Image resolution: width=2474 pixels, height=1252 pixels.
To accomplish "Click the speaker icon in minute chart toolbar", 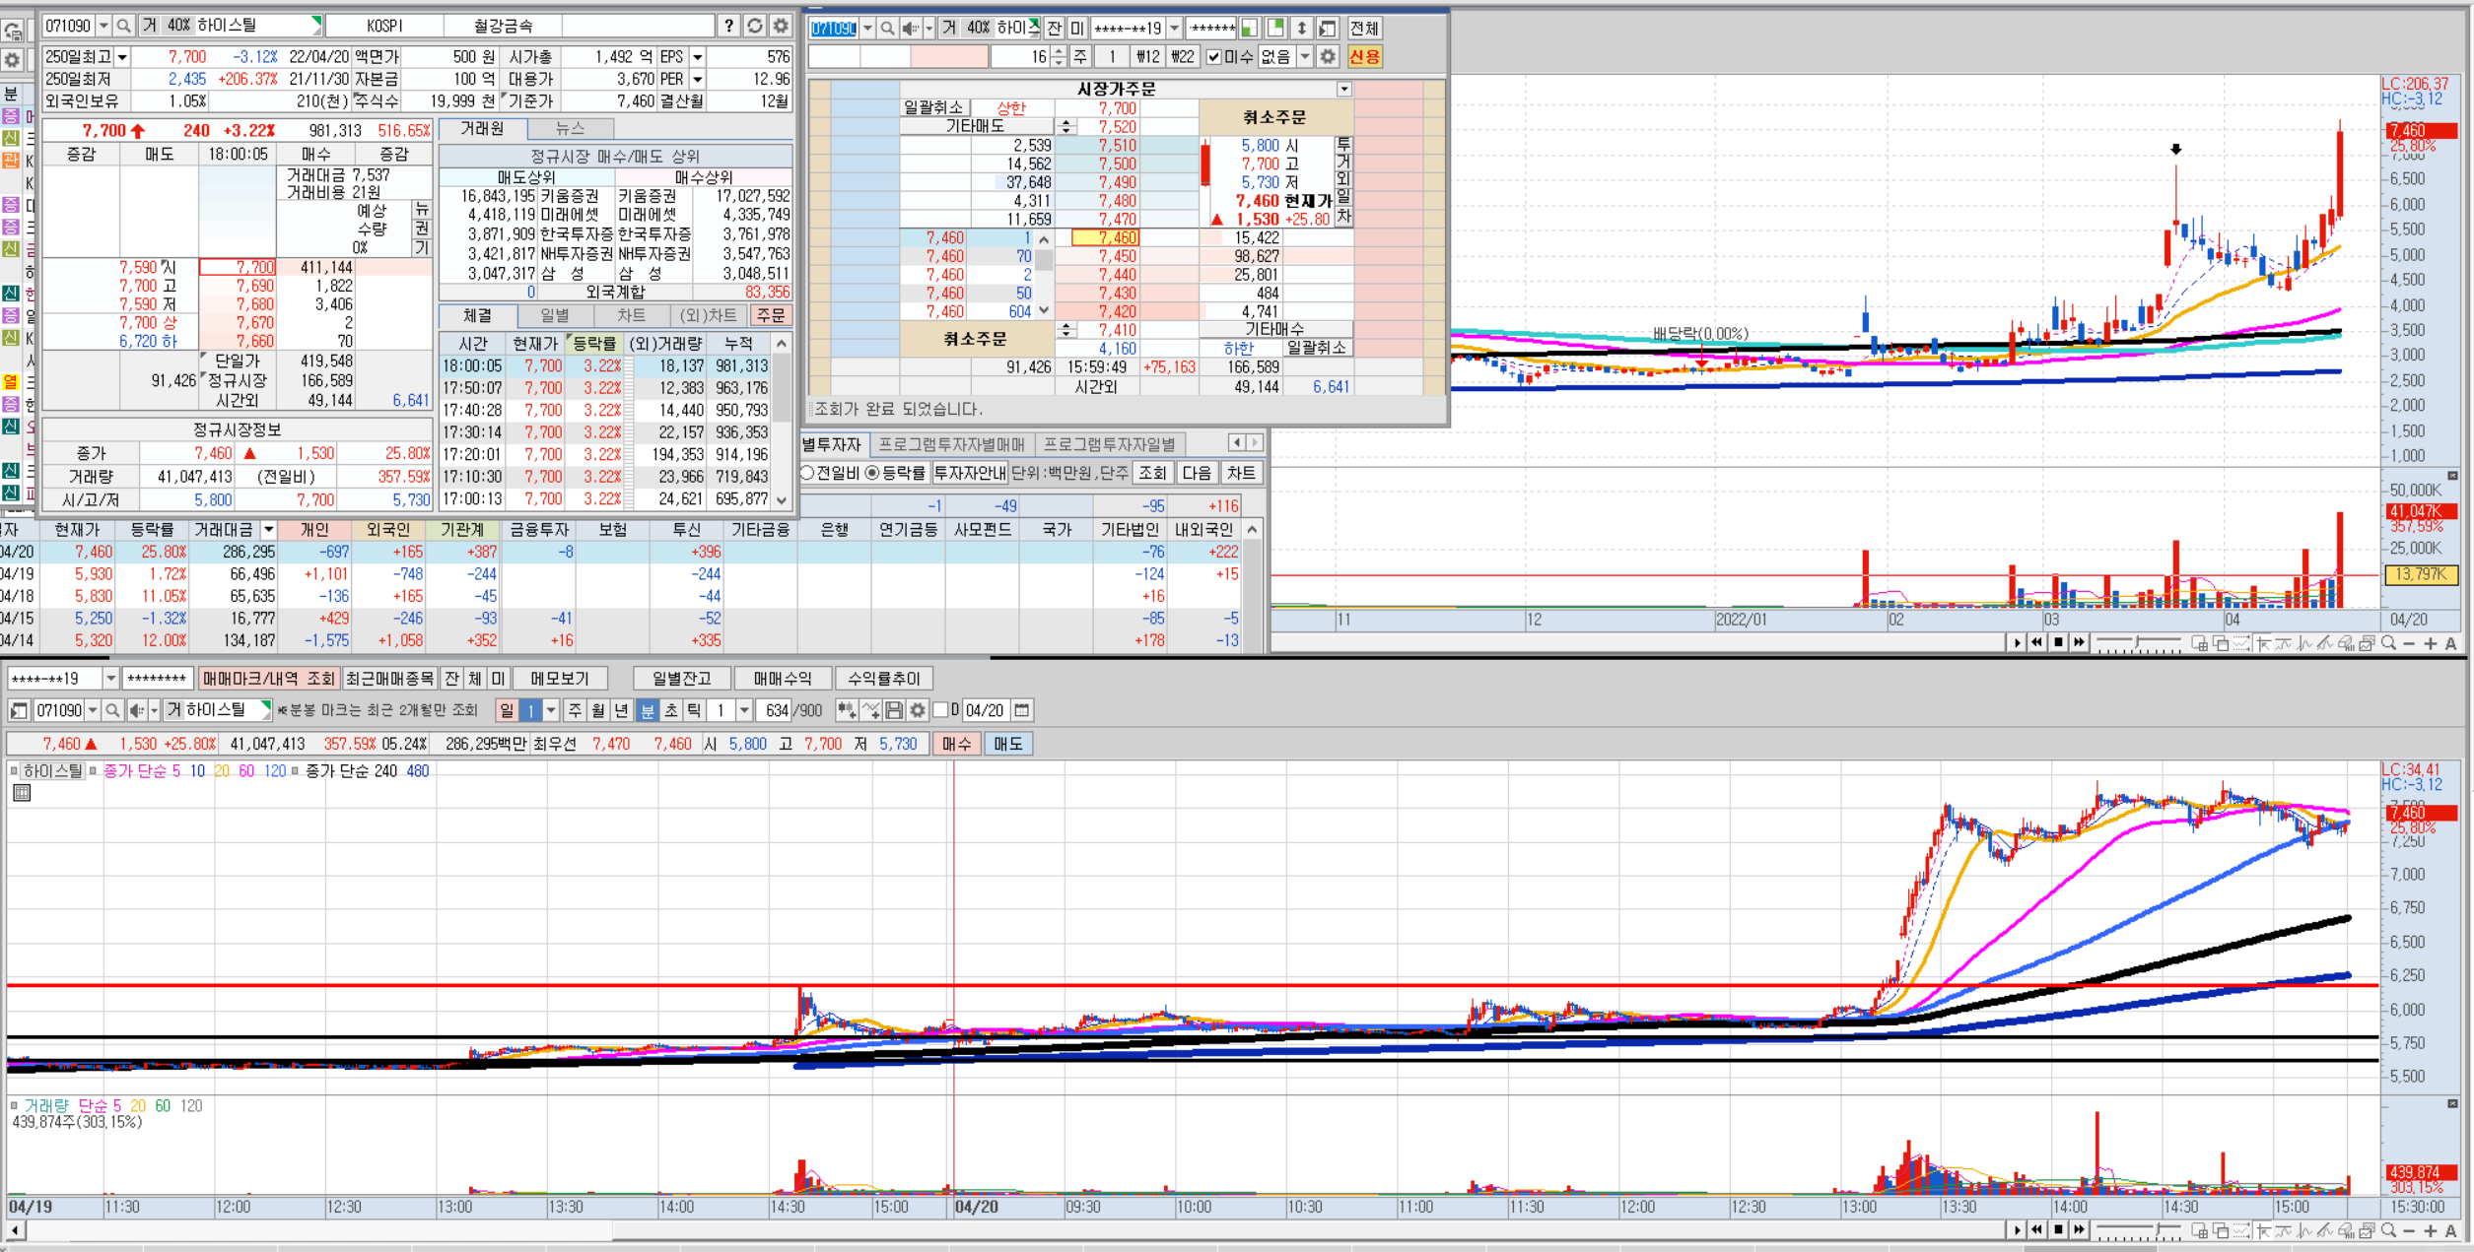I will 137,710.
